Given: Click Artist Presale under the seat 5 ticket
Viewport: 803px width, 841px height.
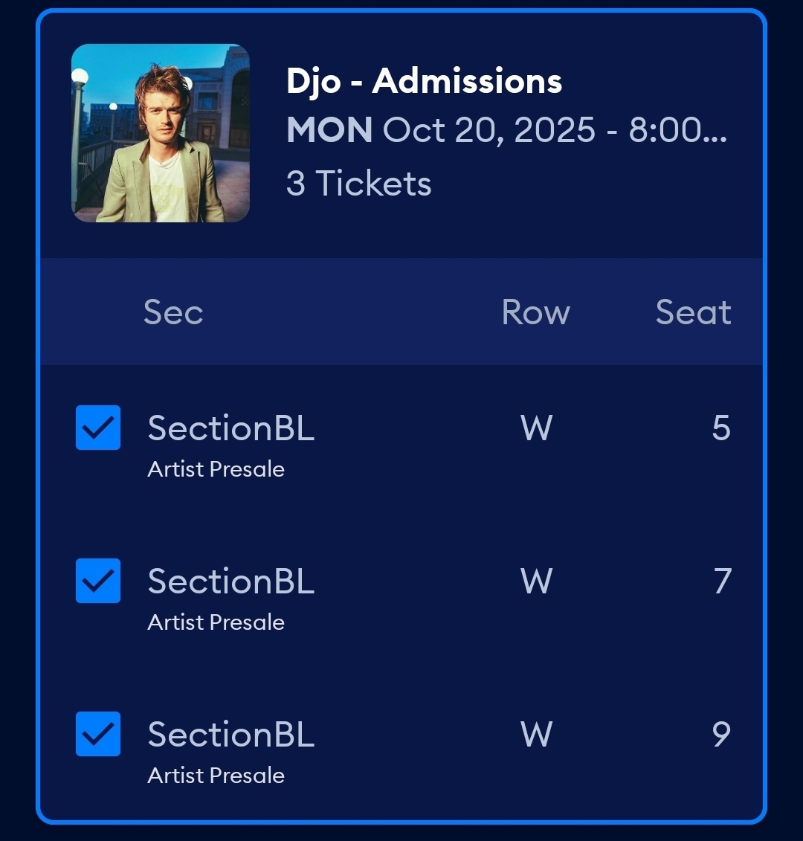Looking at the screenshot, I should (x=216, y=469).
